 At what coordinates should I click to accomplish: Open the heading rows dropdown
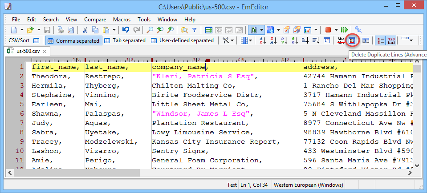point(411,40)
